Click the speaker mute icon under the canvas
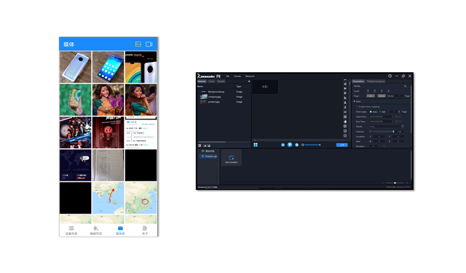The image size is (466, 273). (x=303, y=145)
